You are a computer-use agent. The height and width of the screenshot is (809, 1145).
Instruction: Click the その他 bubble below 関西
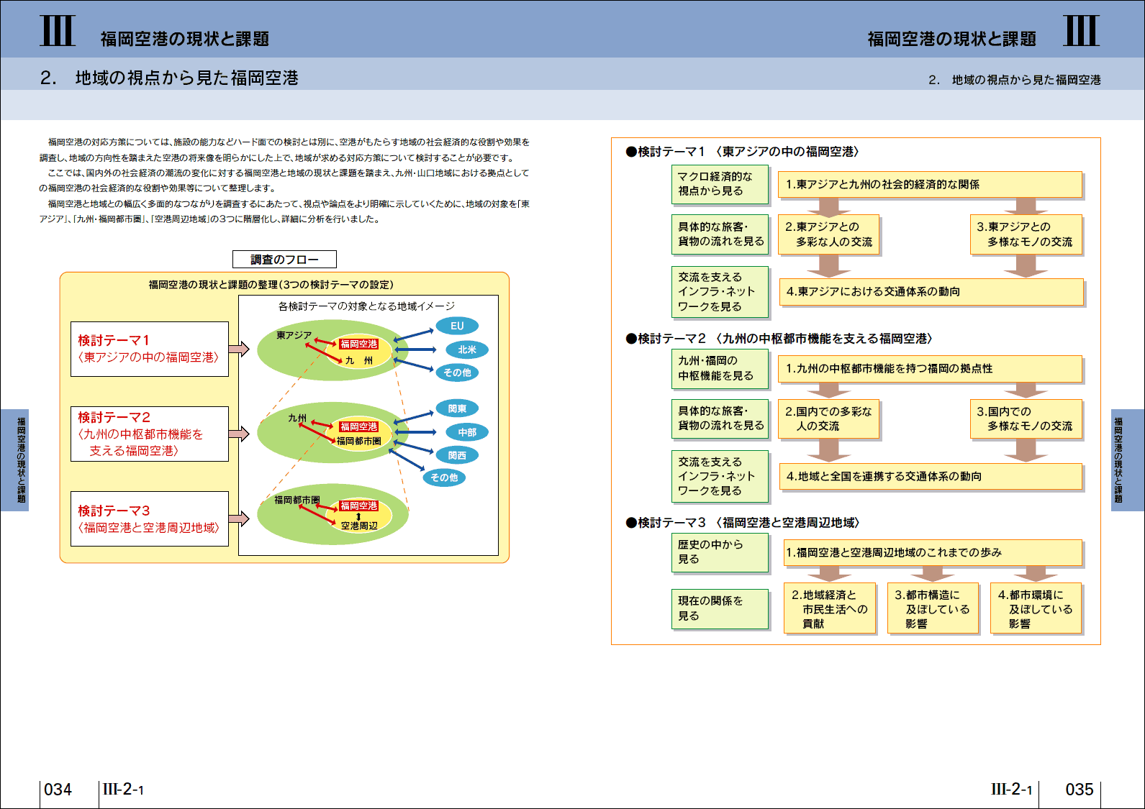tap(444, 477)
